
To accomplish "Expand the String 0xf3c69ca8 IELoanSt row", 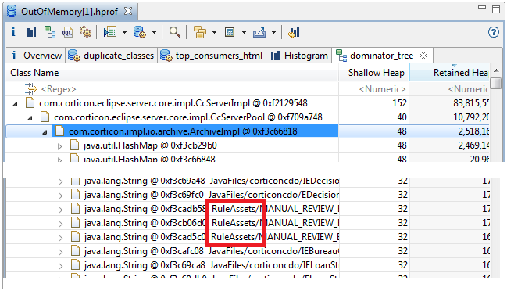I will pyautogui.click(x=60, y=266).
